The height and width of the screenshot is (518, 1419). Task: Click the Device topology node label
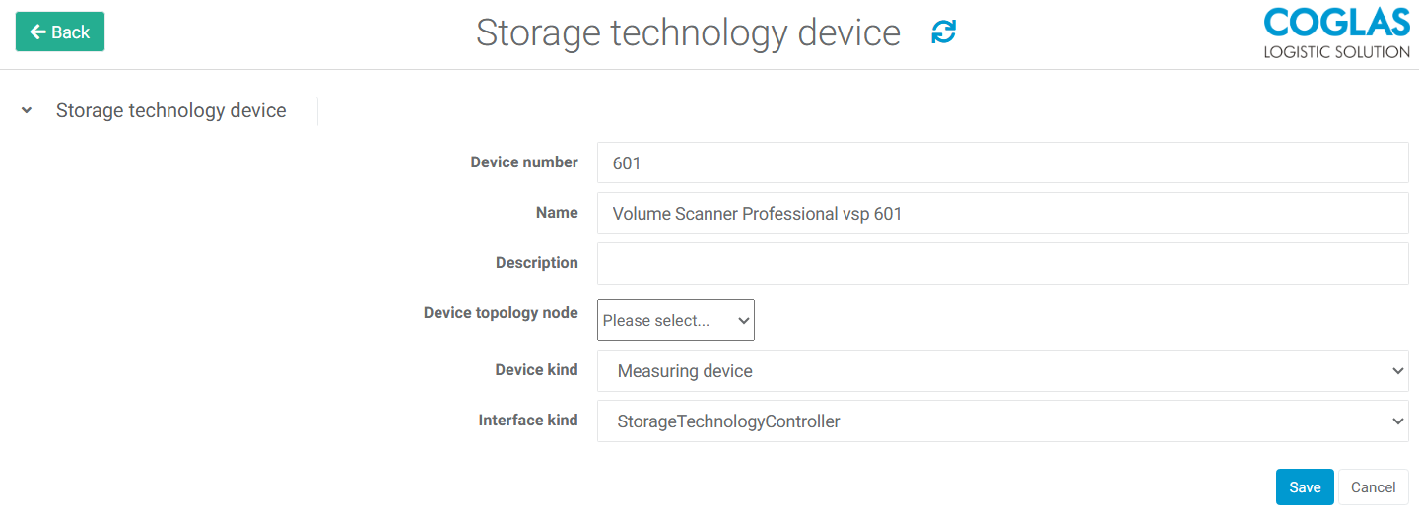pos(501,313)
